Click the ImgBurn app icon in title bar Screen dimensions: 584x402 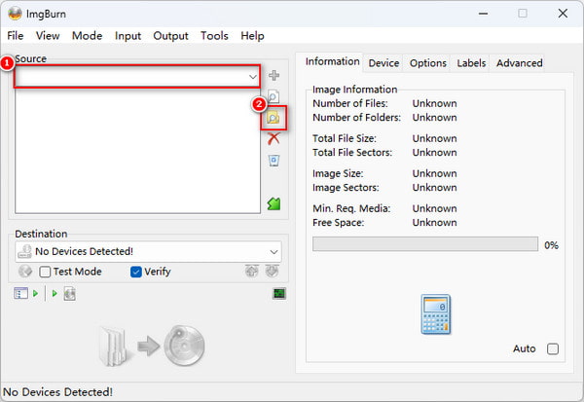(16, 14)
